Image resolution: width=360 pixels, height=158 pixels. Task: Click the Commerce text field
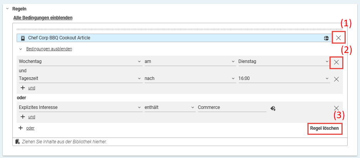231,108
